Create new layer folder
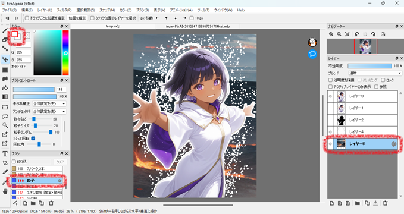Screen dimensions: 404x214 pyautogui.click(x=357, y=203)
